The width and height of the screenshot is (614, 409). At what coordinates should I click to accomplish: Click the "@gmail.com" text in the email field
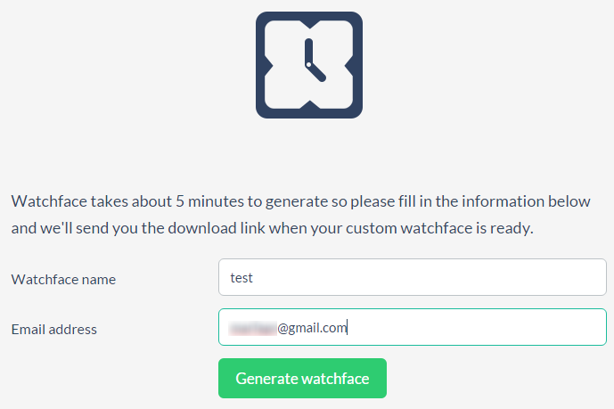(311, 328)
